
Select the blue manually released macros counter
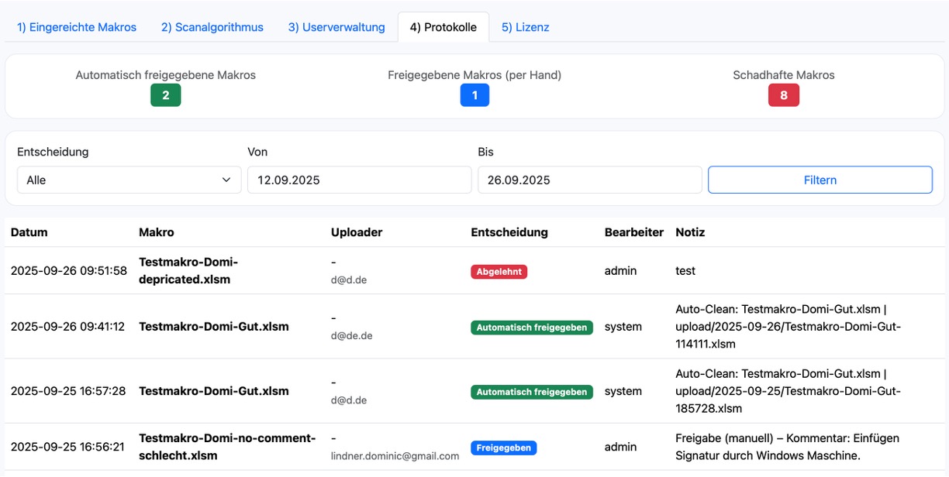pos(474,94)
